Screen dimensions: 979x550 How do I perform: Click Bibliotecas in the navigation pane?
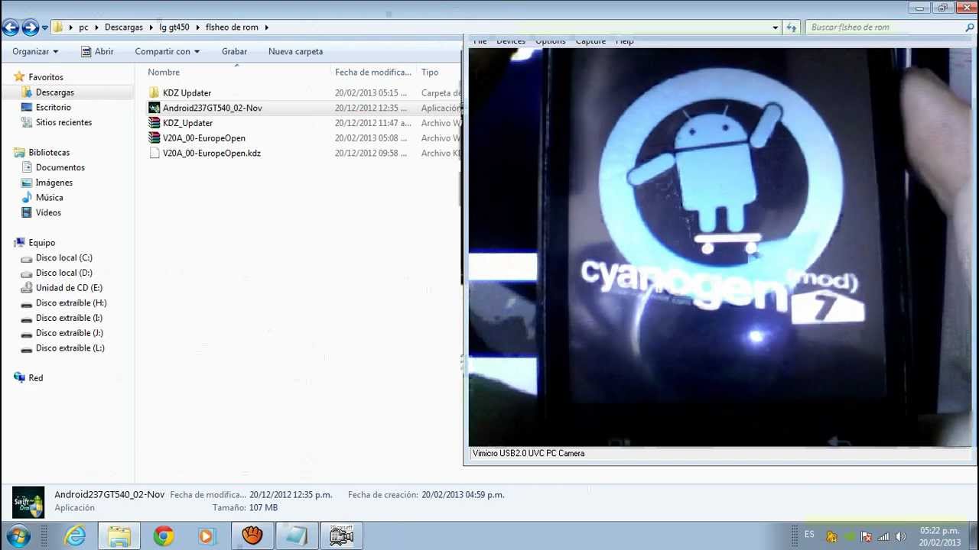point(49,153)
